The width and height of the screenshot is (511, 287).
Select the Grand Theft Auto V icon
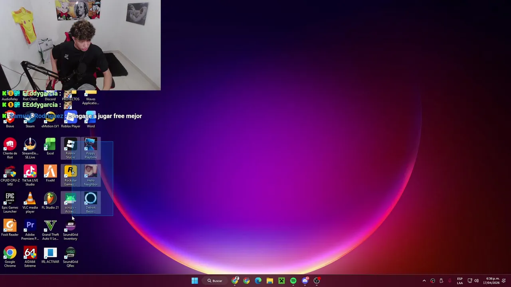coord(50,230)
